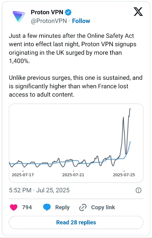The image size is (152, 238).
Task: Click the blue verified badge
Action: point(68,12)
